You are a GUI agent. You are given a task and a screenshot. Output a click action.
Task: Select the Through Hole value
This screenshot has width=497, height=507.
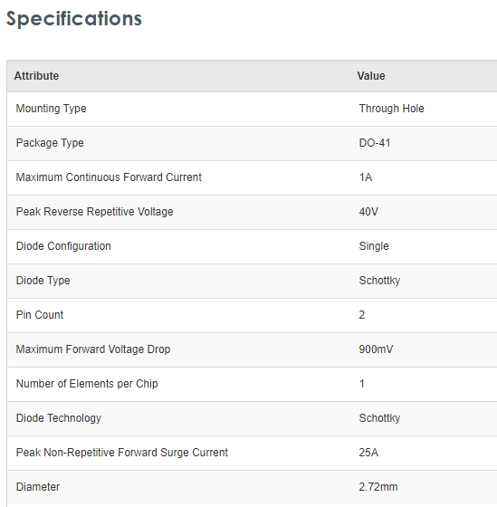[x=391, y=109]
